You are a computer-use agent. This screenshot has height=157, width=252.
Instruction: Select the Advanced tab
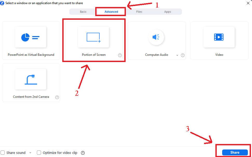click(111, 11)
